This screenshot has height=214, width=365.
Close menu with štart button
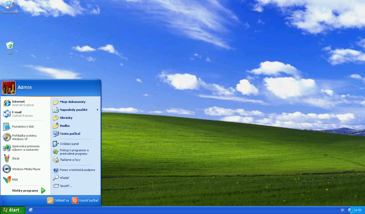pyautogui.click(x=13, y=210)
